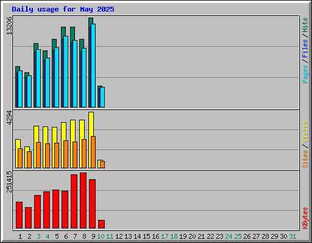Click the red KBytes bar for day 10
312x243 pixels.
[102, 224]
